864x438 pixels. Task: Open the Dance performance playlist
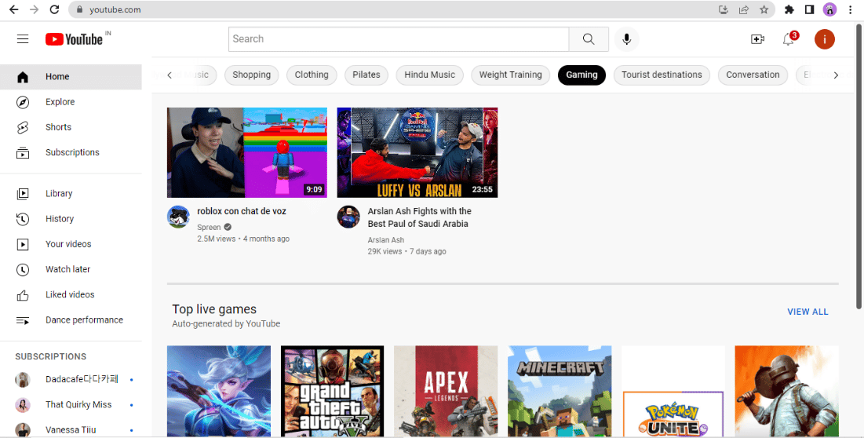point(71,320)
